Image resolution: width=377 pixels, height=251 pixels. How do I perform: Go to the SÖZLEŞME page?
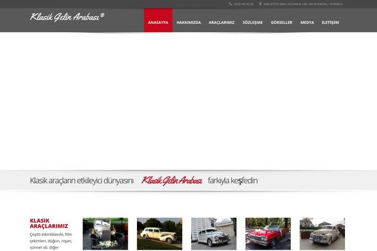pos(253,23)
